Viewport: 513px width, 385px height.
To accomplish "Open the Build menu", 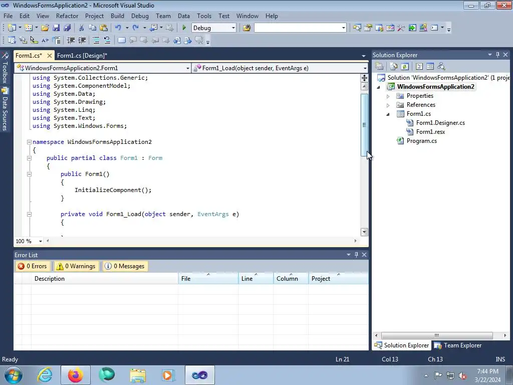I will coord(117,16).
